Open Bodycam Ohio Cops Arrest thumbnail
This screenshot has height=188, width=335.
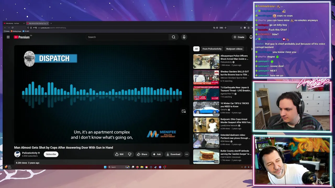click(206, 125)
